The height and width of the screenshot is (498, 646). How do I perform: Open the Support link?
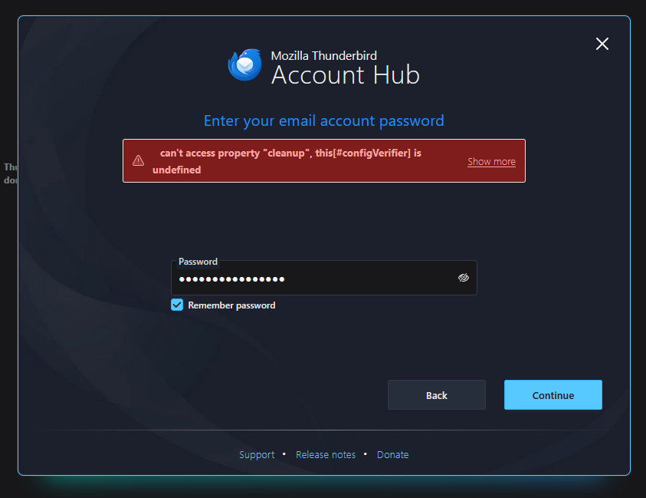point(257,455)
